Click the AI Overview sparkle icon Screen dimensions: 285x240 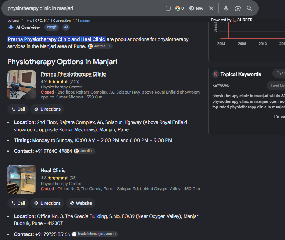[11, 27]
